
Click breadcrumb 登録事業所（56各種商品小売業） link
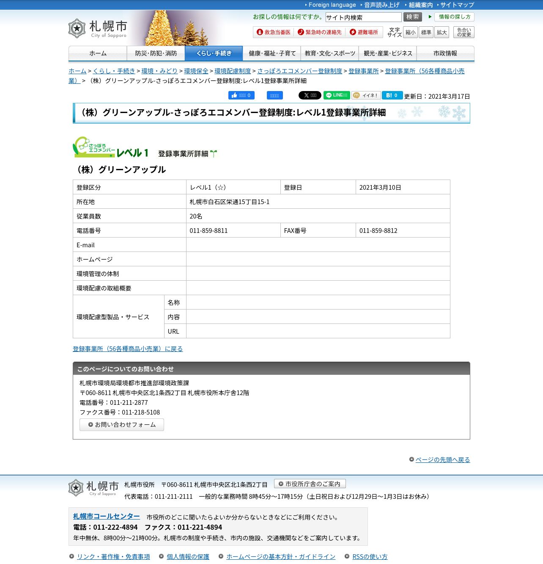click(x=425, y=71)
